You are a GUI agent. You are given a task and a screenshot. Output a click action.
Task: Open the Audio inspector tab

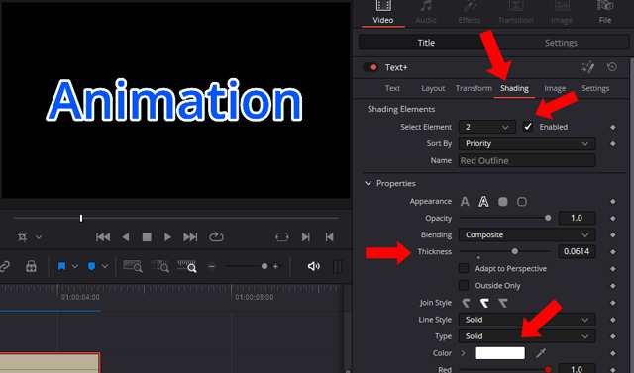pyautogui.click(x=426, y=12)
